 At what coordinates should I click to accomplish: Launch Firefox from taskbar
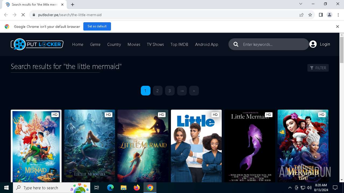coord(137,188)
